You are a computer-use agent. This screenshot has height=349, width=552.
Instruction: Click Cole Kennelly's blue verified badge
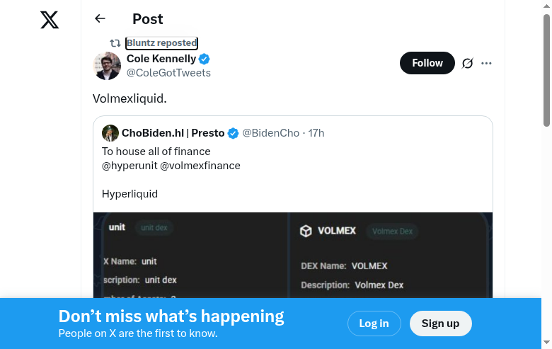pyautogui.click(x=204, y=59)
